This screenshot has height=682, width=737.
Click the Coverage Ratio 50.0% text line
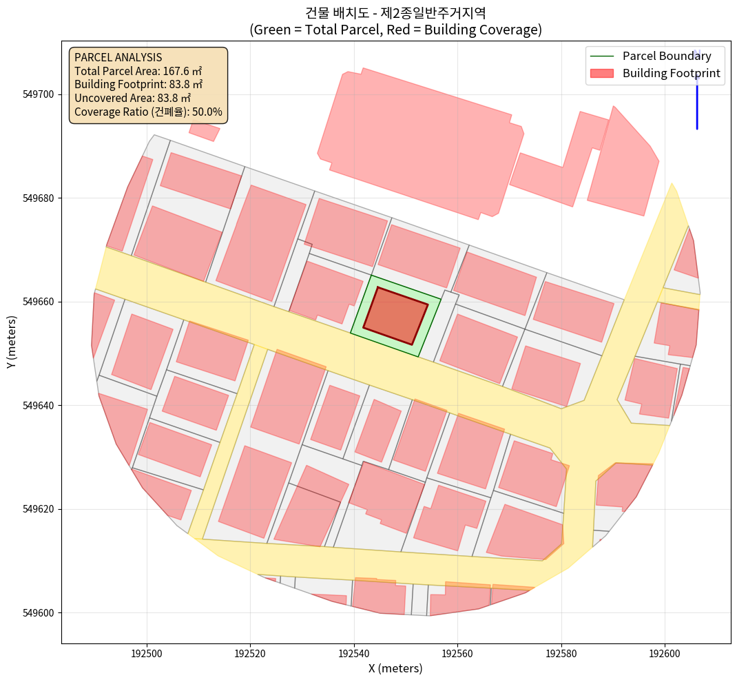[148, 112]
